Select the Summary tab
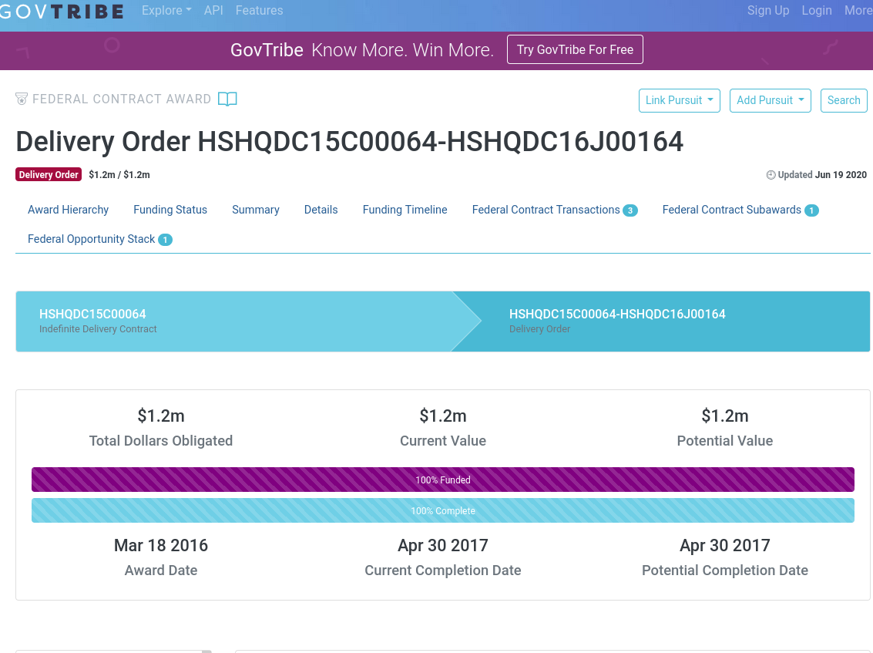 click(256, 210)
